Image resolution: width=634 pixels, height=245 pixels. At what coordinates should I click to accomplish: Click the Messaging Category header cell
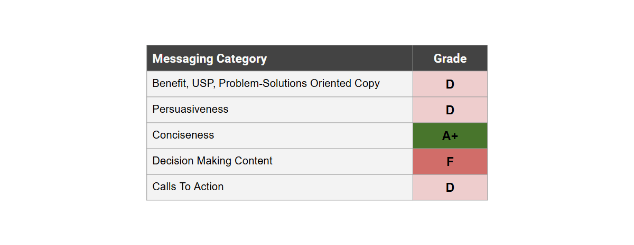(209, 58)
